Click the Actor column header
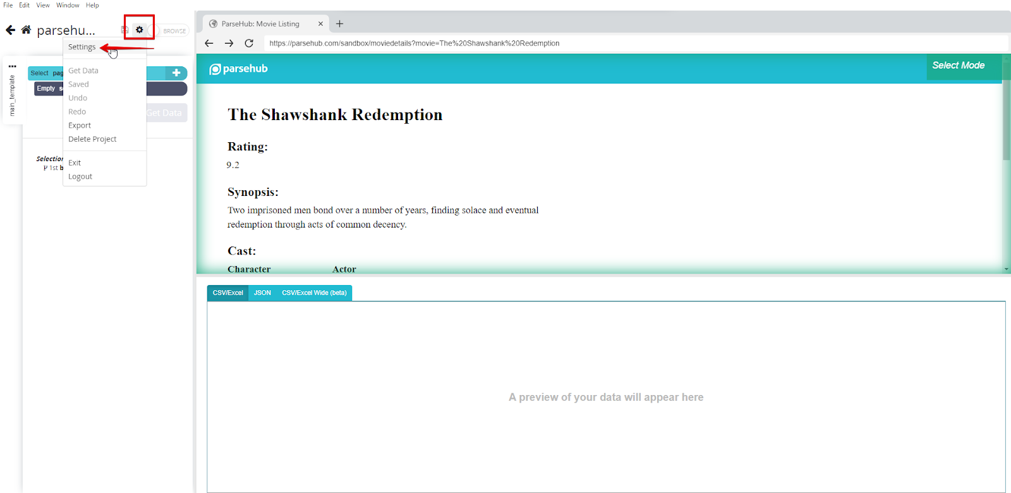The width and height of the screenshot is (1011, 493). (344, 269)
